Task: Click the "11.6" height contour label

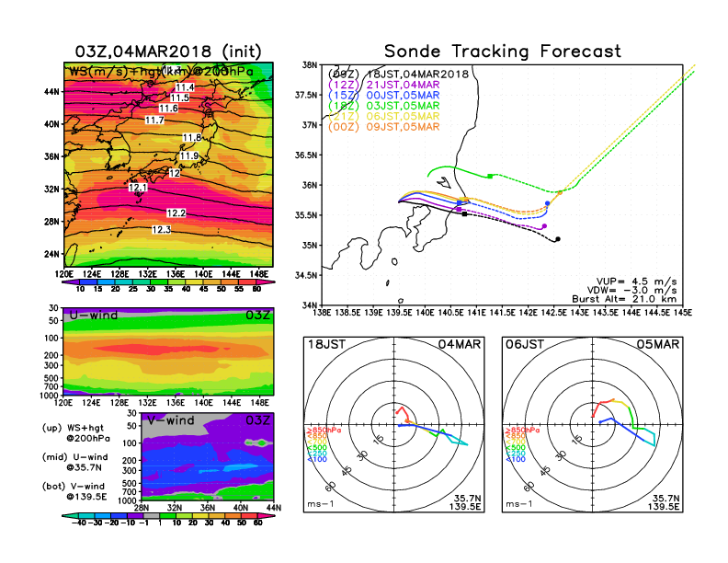Action: tap(168, 109)
